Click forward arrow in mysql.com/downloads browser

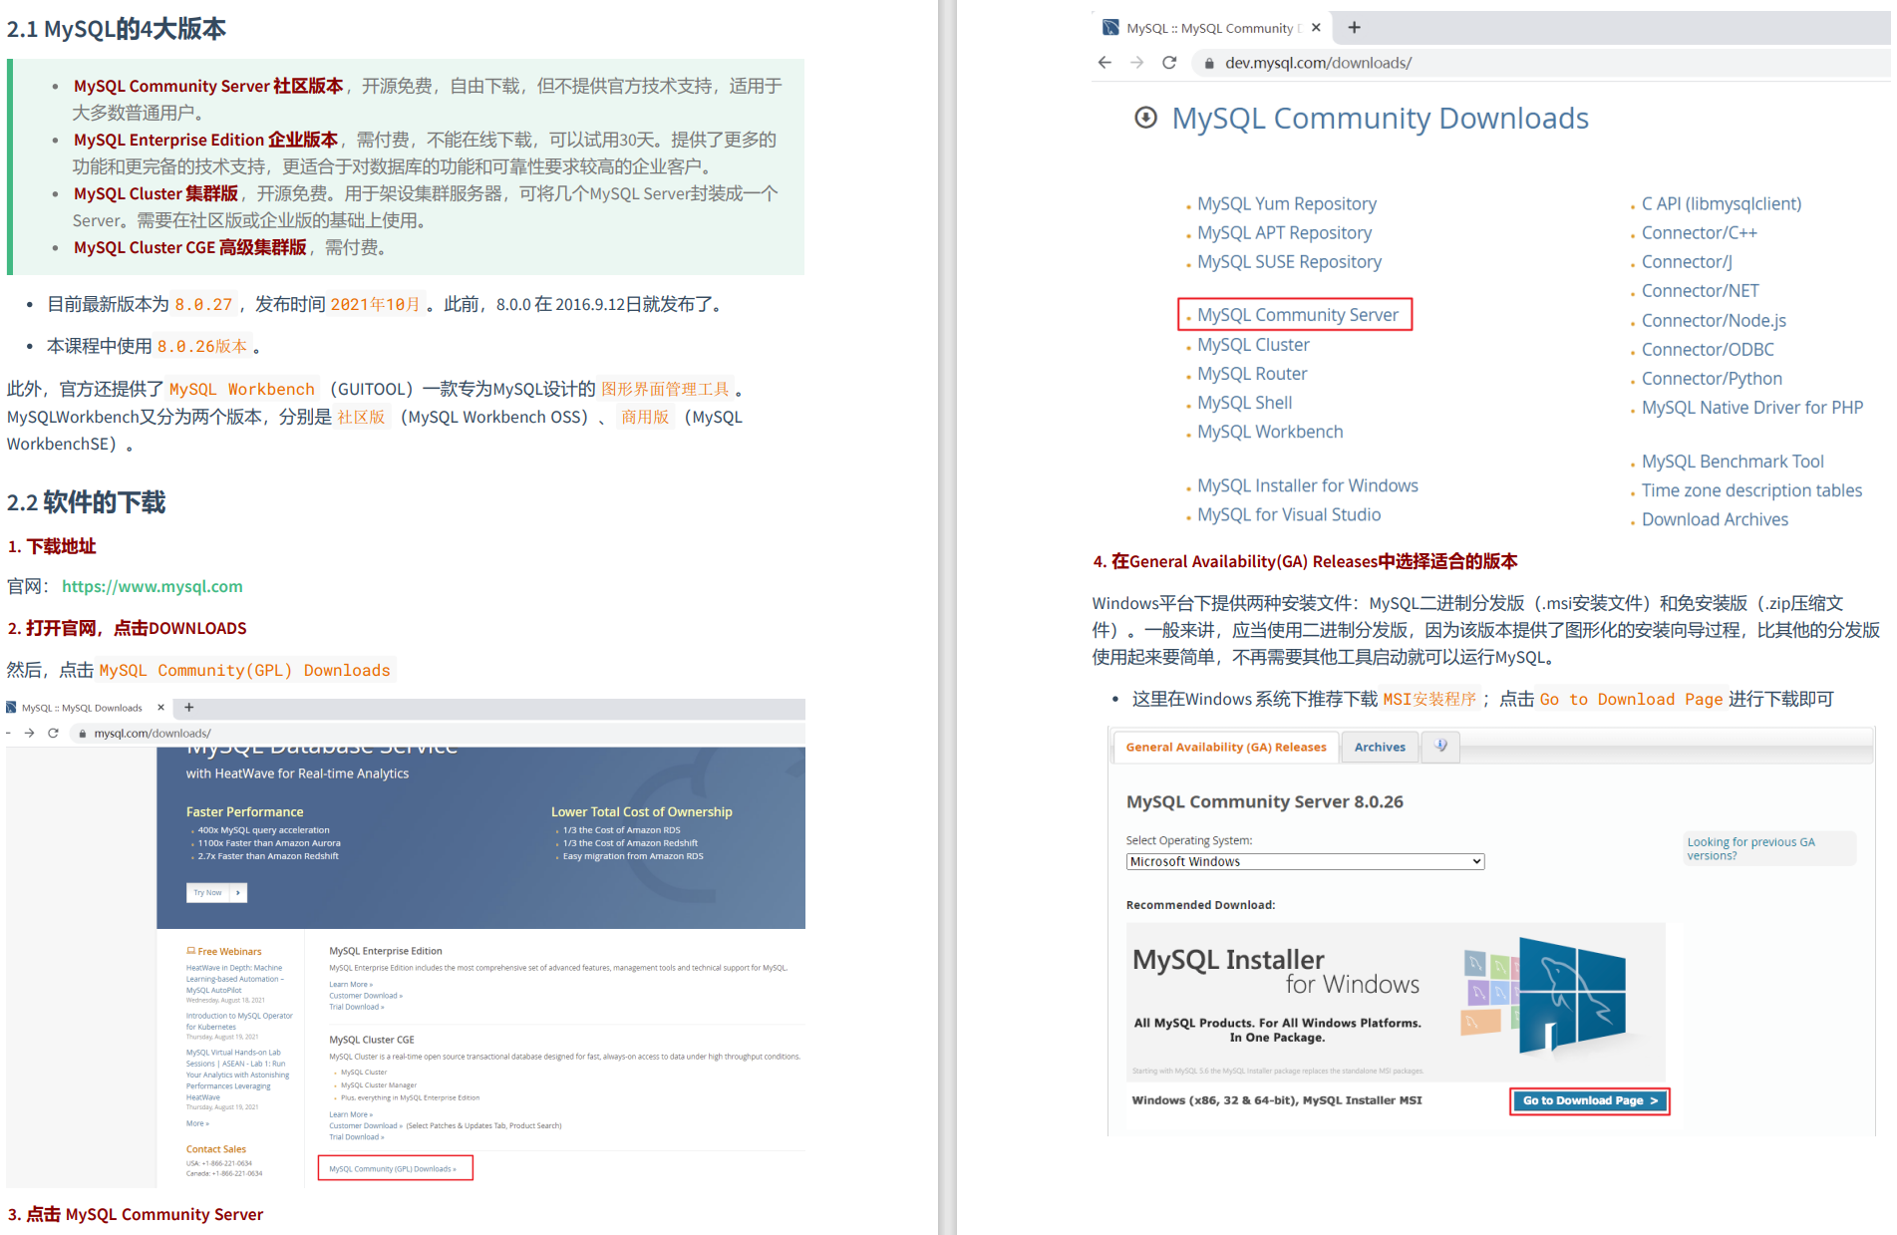click(x=29, y=733)
